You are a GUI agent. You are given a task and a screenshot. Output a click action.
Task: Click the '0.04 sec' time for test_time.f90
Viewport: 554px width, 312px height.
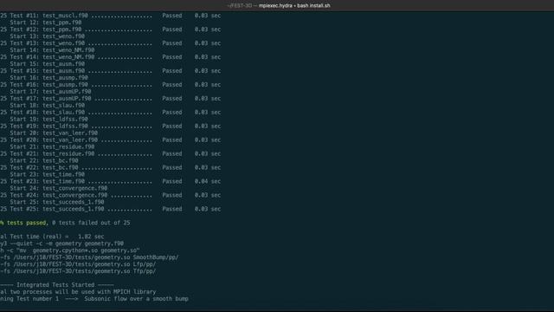pos(208,181)
